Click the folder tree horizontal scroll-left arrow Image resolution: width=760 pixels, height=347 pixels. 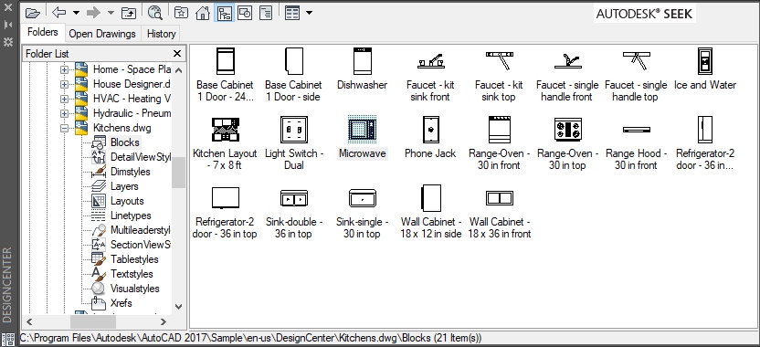click(29, 321)
